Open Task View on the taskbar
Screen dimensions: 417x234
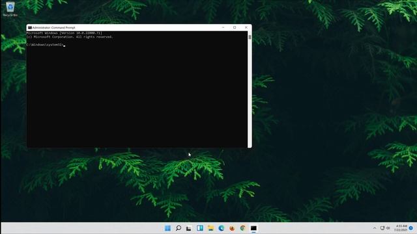[x=189, y=228]
